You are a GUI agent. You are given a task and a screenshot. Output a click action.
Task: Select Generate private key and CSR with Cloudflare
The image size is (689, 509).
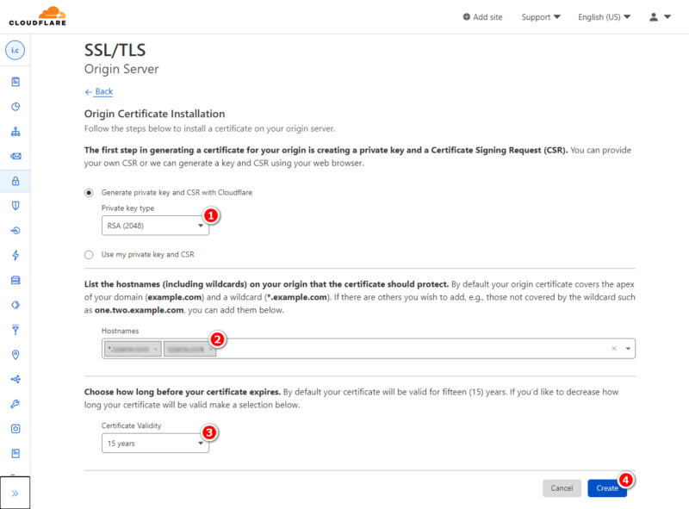pos(89,192)
